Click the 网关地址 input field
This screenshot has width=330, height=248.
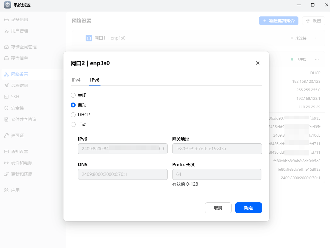[217, 149]
